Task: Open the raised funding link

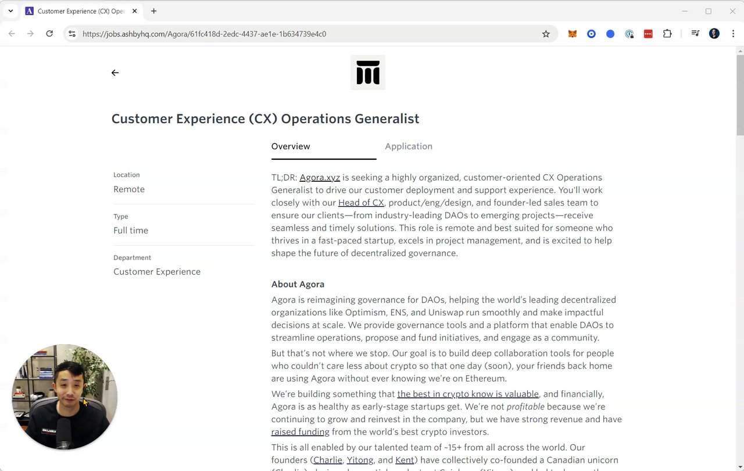Action: point(300,432)
